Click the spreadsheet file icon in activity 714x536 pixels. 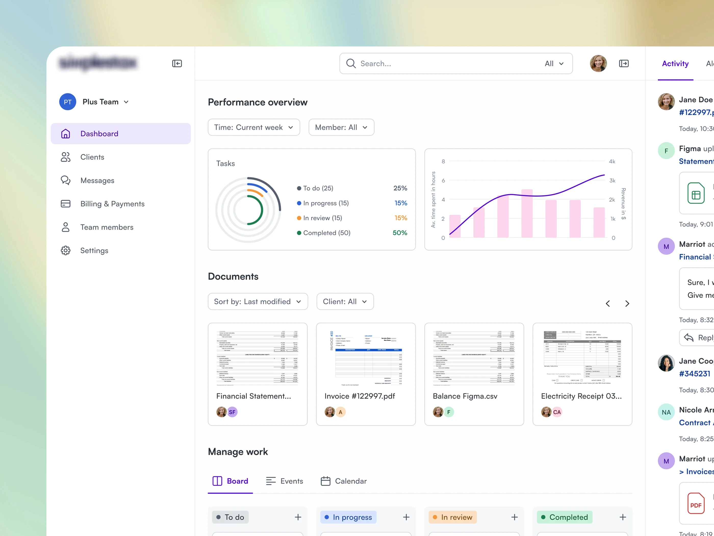point(696,193)
